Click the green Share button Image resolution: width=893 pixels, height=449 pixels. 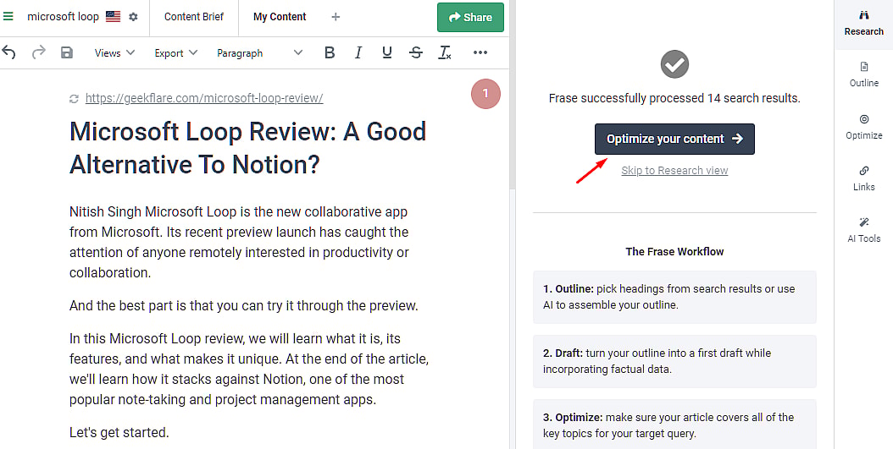(x=470, y=17)
